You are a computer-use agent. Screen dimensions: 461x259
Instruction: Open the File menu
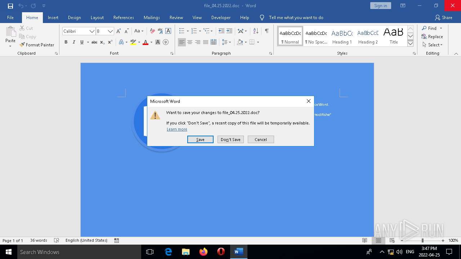(x=10, y=18)
